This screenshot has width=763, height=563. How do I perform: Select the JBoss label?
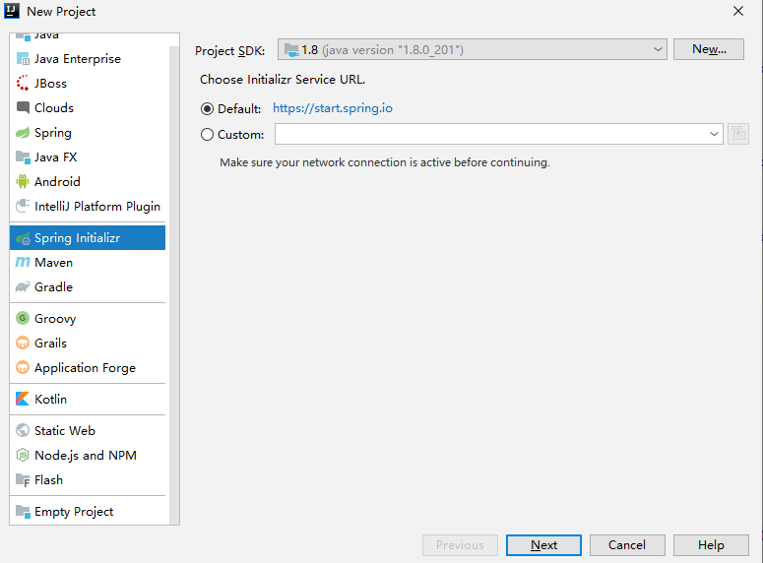(50, 84)
